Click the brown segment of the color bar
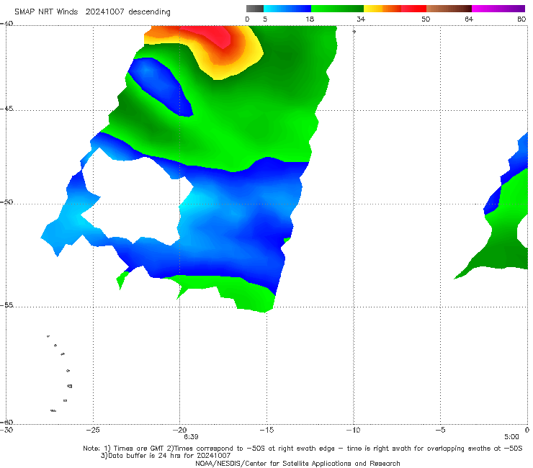 coord(449,9)
